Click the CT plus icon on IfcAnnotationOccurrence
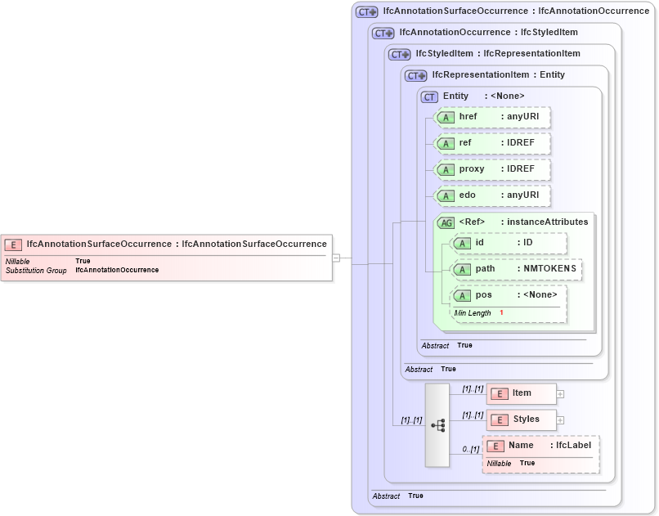The image size is (659, 516). (382, 33)
